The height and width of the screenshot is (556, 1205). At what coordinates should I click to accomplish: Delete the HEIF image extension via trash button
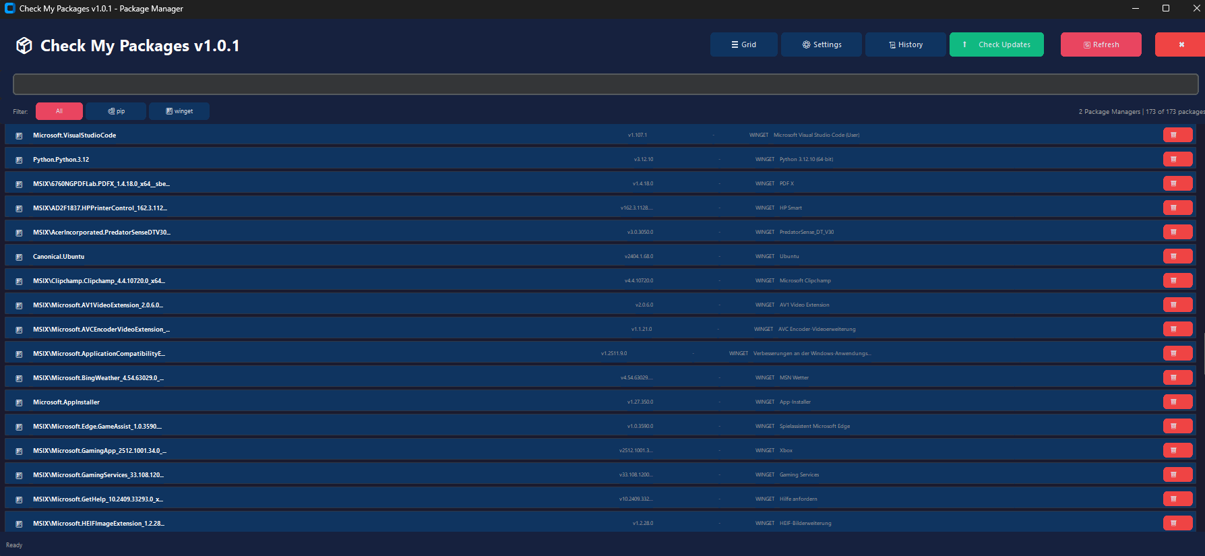(1177, 523)
